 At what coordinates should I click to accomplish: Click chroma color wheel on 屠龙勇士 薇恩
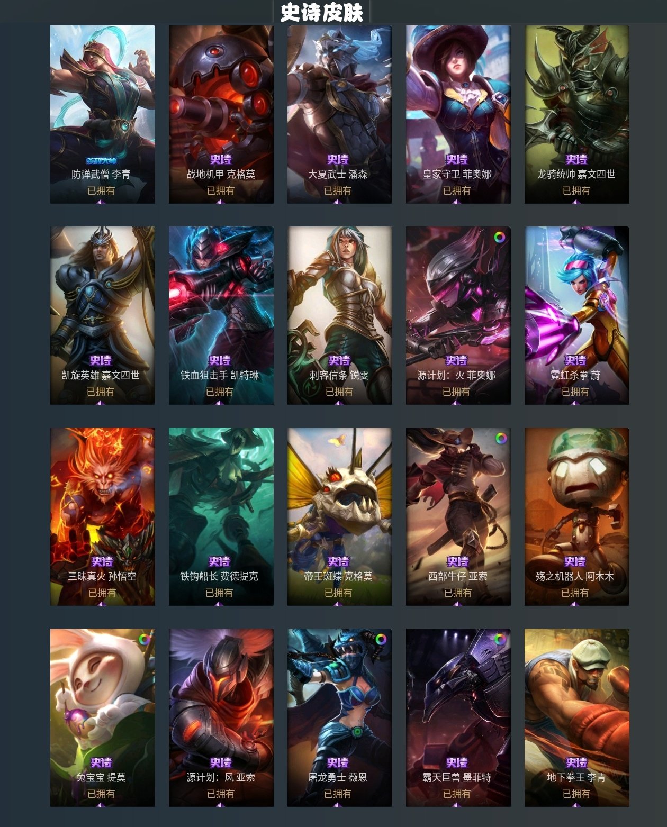pos(381,639)
